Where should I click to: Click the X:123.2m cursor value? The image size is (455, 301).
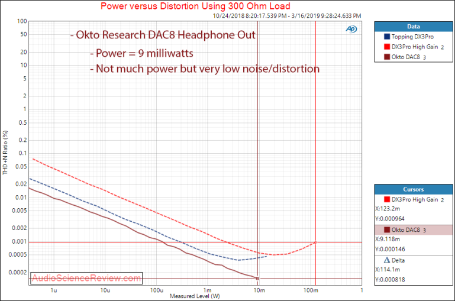pyautogui.click(x=388, y=209)
